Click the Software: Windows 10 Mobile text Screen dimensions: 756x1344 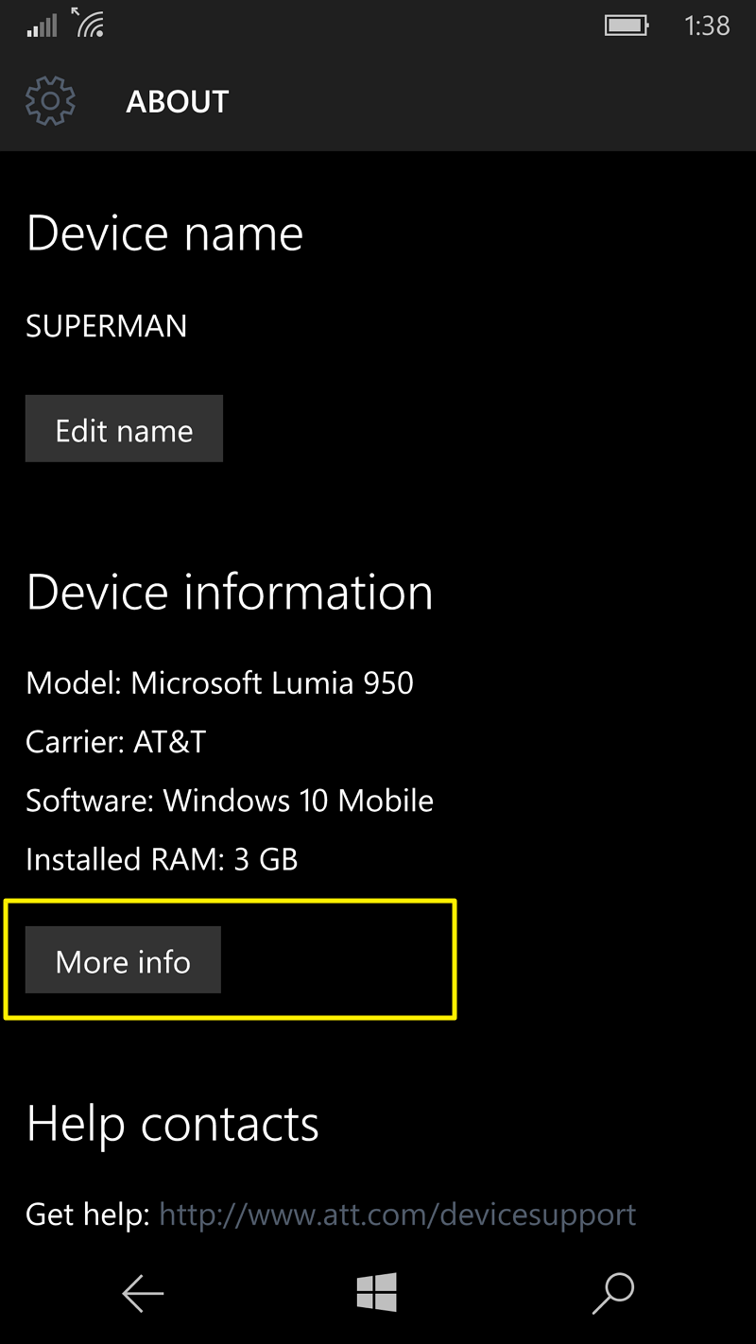[x=229, y=800]
